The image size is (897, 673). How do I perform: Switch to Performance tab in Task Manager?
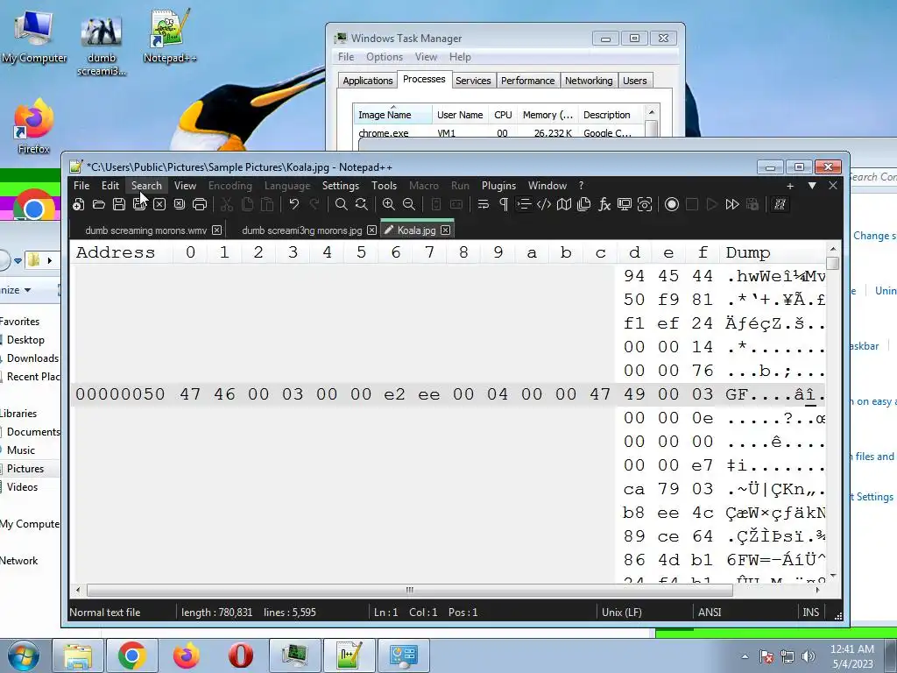[527, 81]
